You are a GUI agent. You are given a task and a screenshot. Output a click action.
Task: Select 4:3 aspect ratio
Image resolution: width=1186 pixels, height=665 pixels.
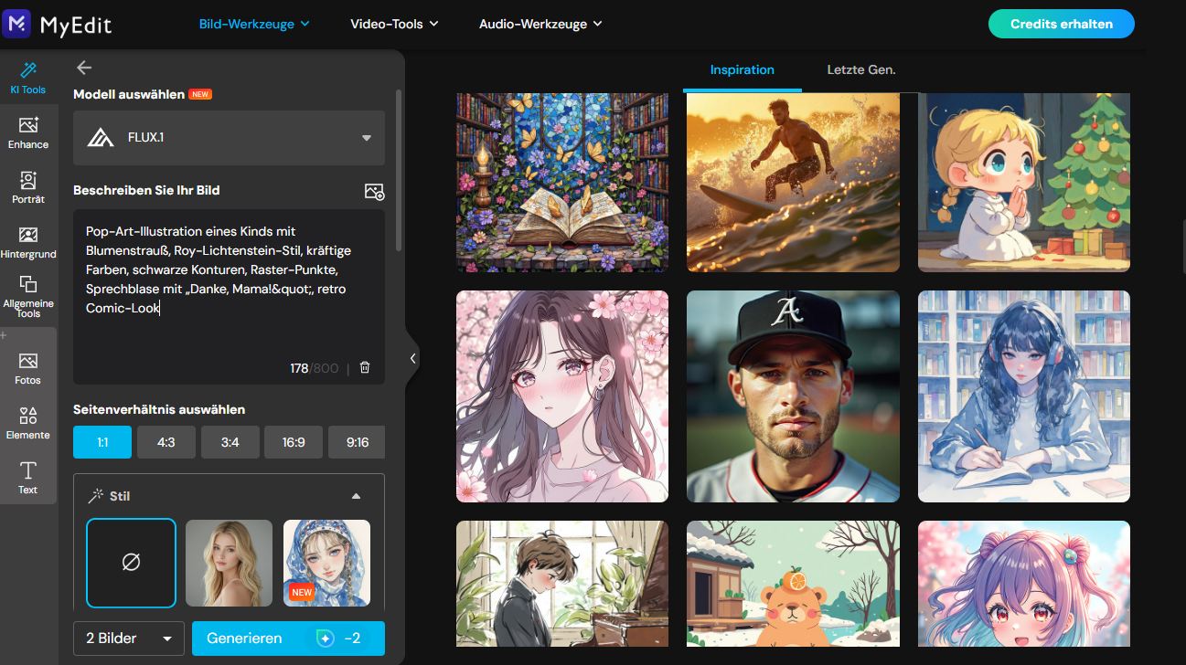pos(166,442)
